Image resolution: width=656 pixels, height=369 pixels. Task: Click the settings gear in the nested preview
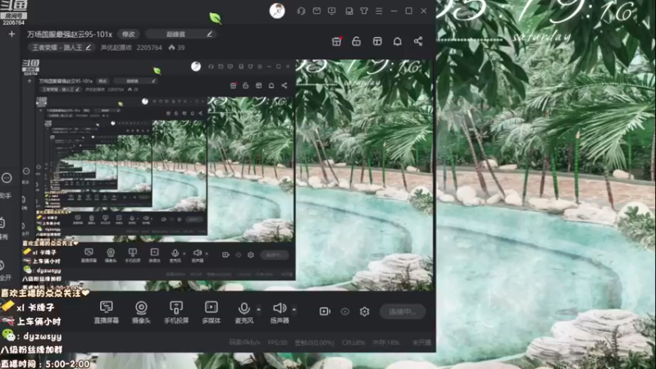pyautogui.click(x=251, y=255)
